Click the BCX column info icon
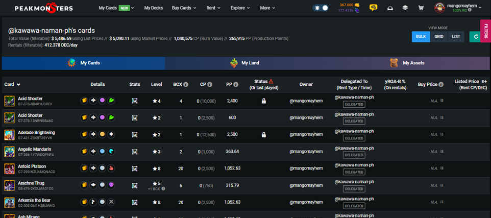The height and width of the screenshot is (218, 491). [x=186, y=85]
